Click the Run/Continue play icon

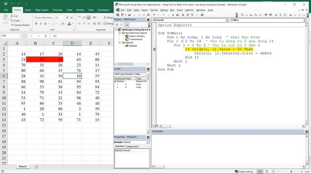[x=164, y=15]
